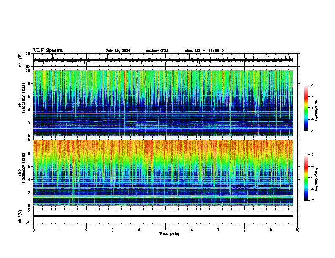Screen dimensions: 335x258
Task: Click the time axis tick label 9
Action: pyautogui.click(x=271, y=230)
